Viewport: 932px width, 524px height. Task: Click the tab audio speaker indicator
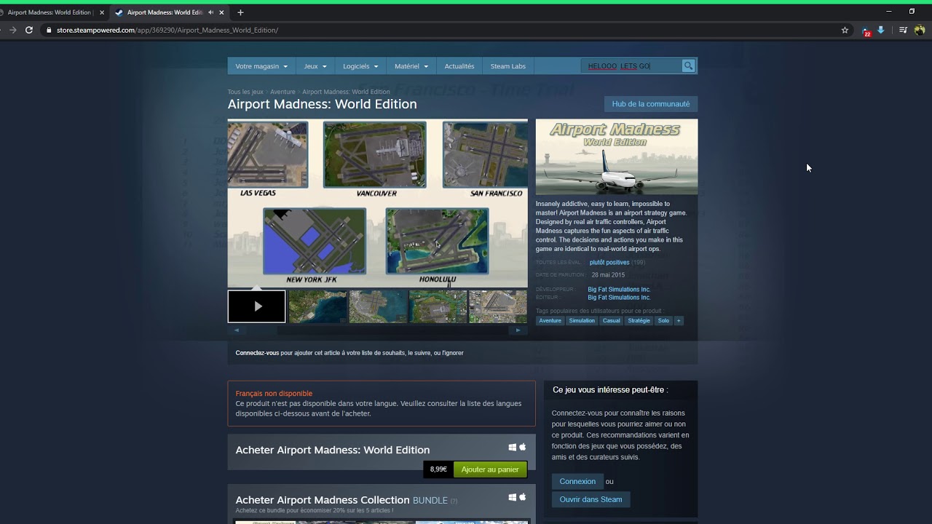210,12
